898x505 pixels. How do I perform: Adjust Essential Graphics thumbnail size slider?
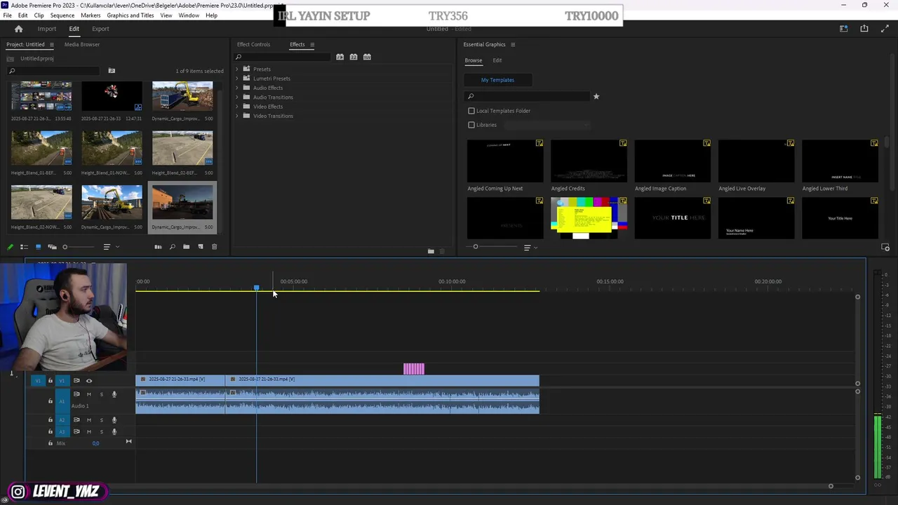(475, 247)
